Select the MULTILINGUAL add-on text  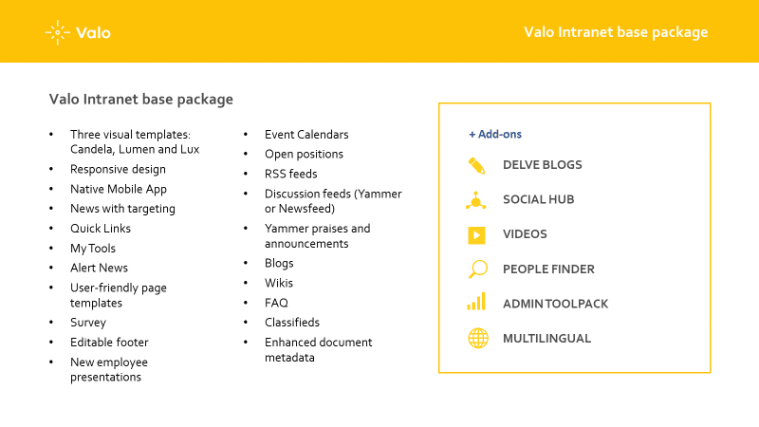pos(547,339)
